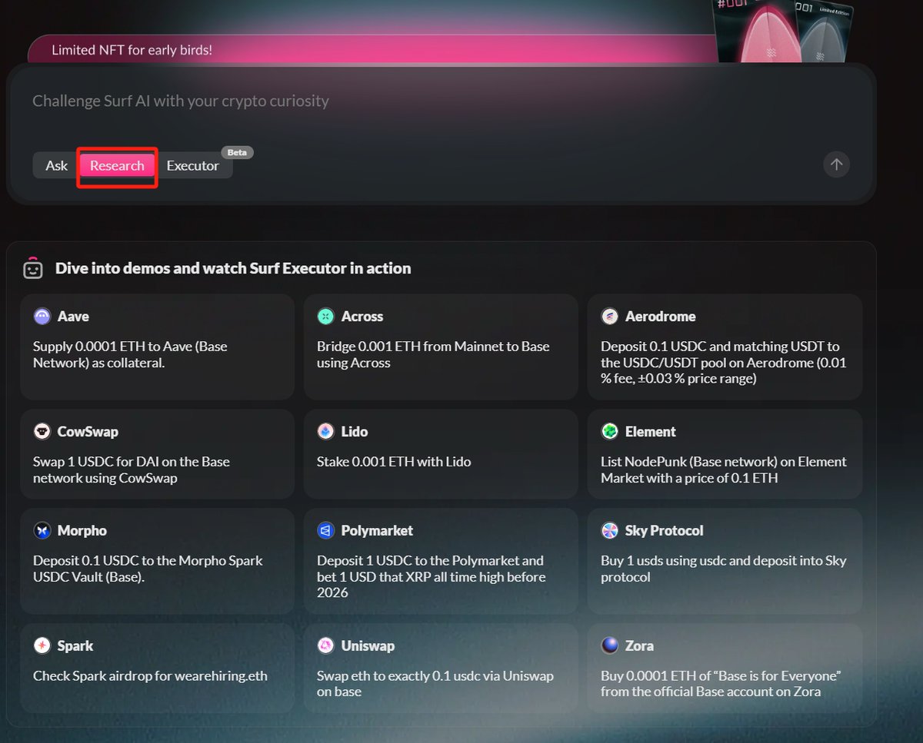Click the Polymarket card title text
Viewport: 923px width, 743px height.
(377, 530)
